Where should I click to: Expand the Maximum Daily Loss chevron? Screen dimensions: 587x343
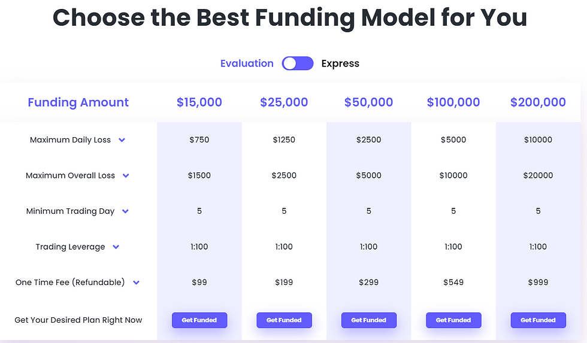click(x=122, y=140)
